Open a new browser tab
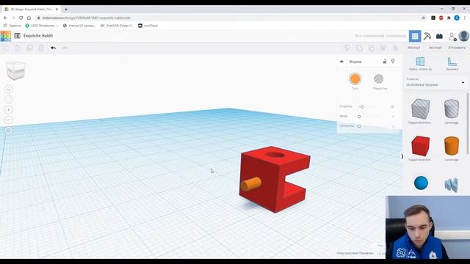 click(66, 10)
